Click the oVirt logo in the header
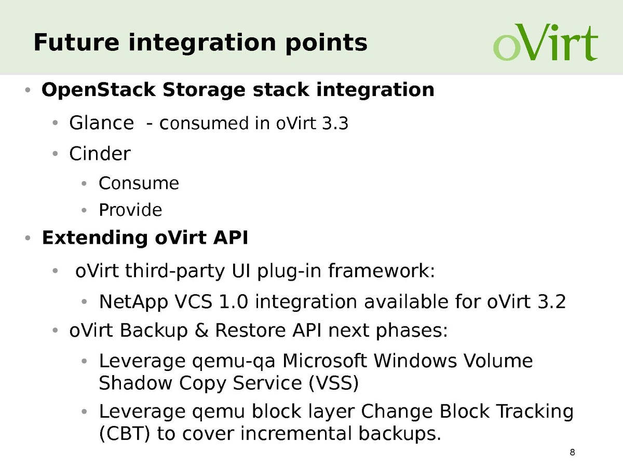This screenshot has height=467, width=623. click(x=545, y=40)
